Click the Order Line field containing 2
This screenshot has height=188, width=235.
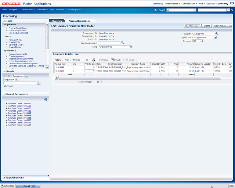point(90,71)
